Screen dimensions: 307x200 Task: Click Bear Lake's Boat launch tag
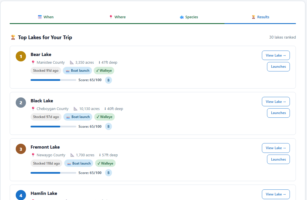point(77,71)
